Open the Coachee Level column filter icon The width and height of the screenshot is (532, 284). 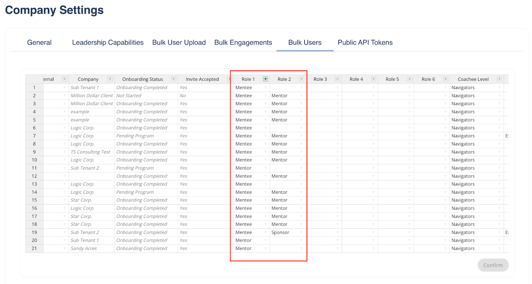[499, 79]
